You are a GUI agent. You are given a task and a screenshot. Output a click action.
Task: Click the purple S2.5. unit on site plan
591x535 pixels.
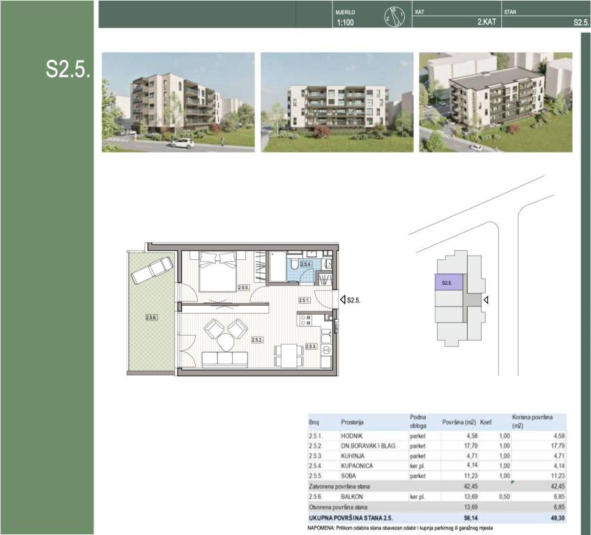coord(449,283)
